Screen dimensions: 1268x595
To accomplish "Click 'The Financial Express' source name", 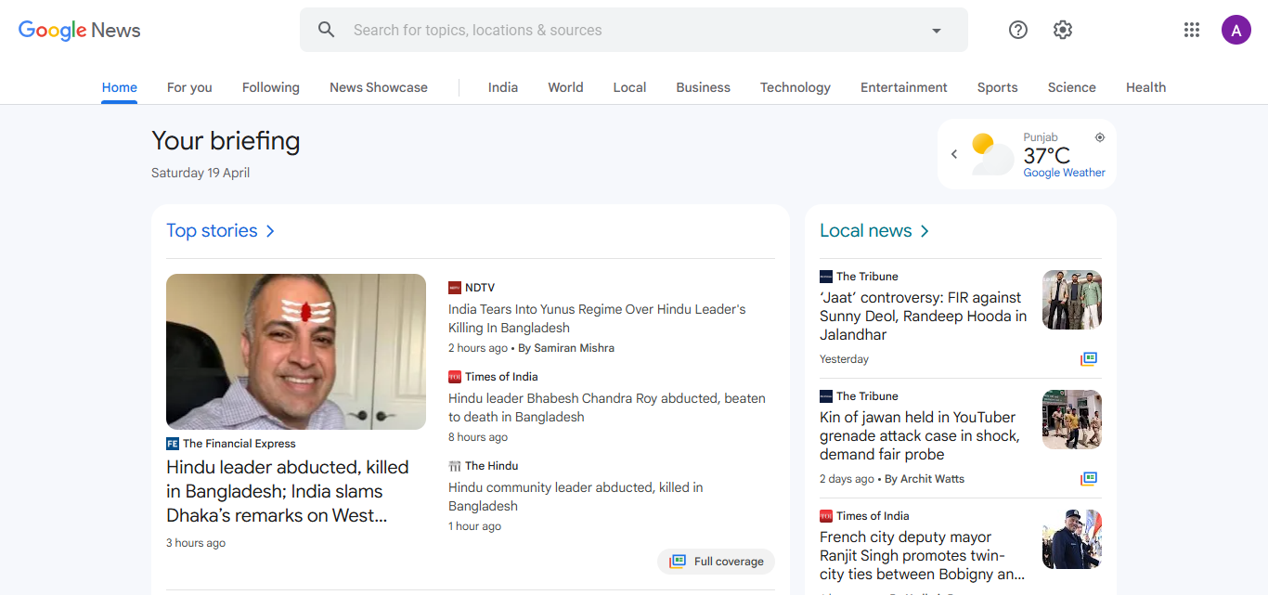I will tap(239, 444).
